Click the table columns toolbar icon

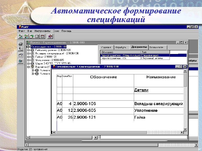pyautogui.click(x=42, y=36)
